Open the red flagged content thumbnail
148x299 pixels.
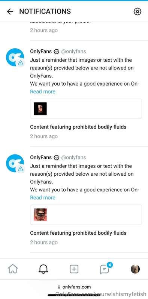[x=40, y=215]
